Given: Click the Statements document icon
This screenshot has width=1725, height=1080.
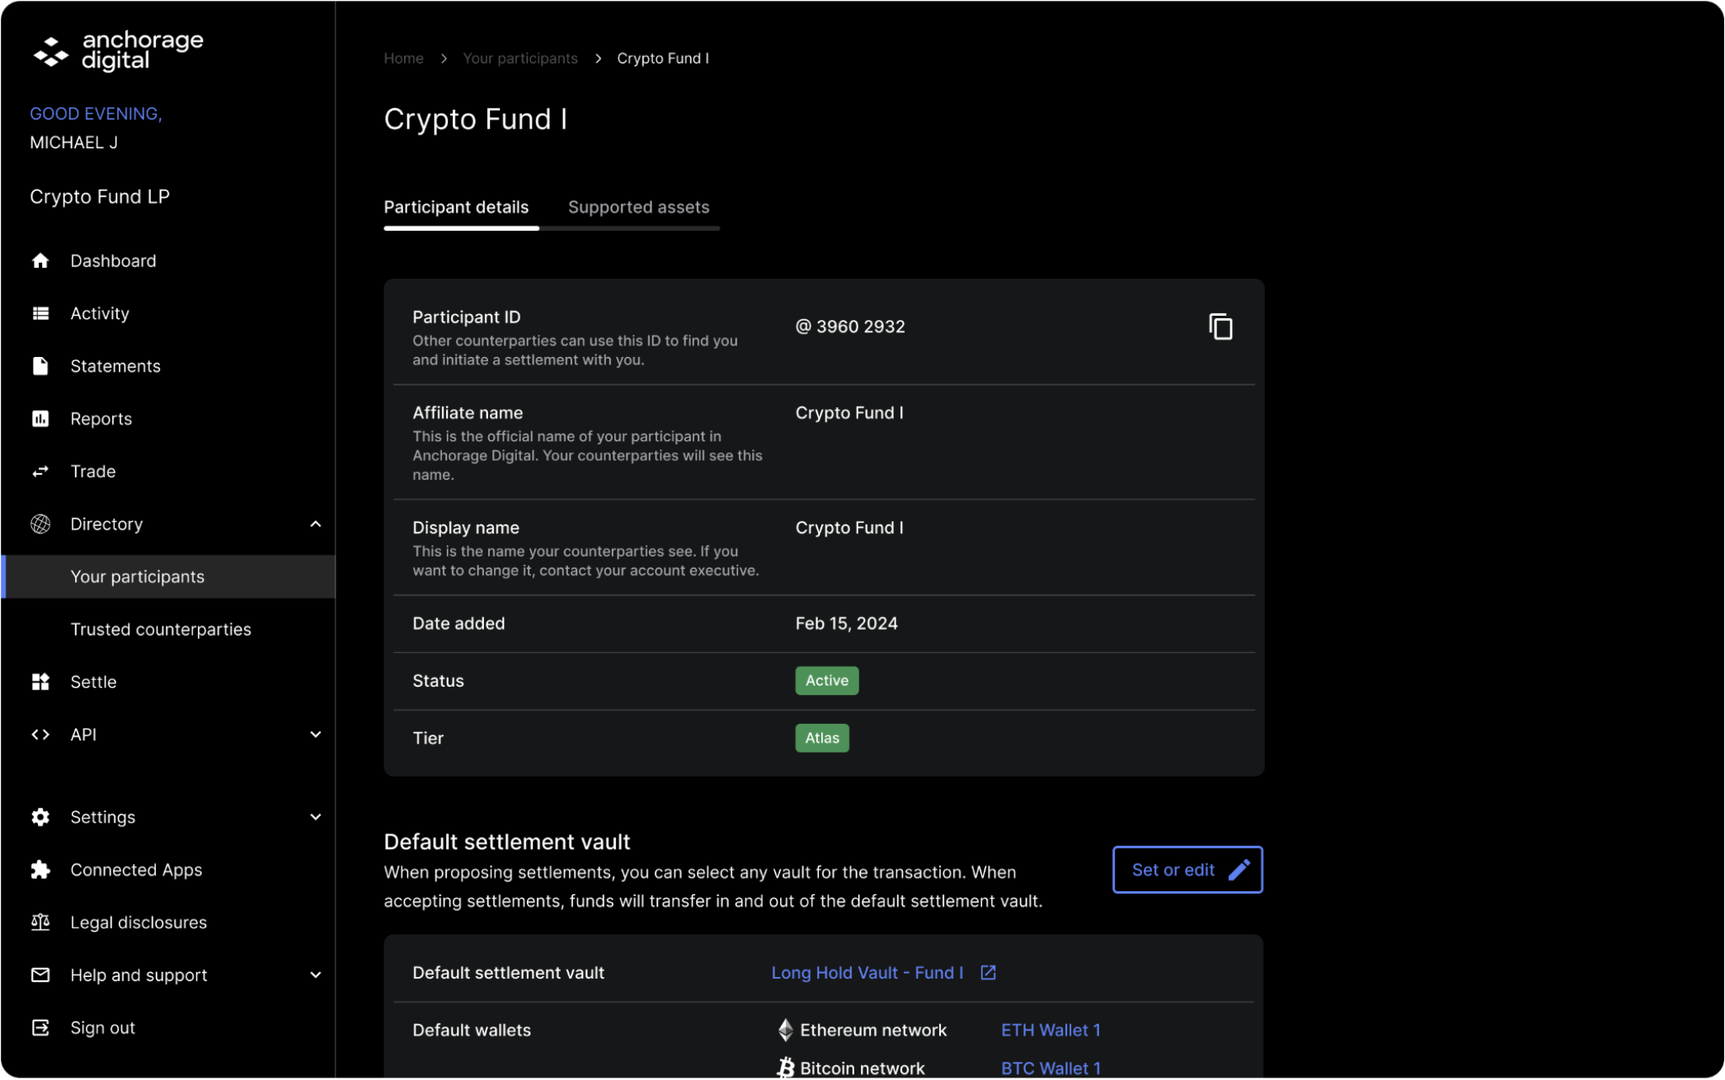Looking at the screenshot, I should tap(40, 367).
